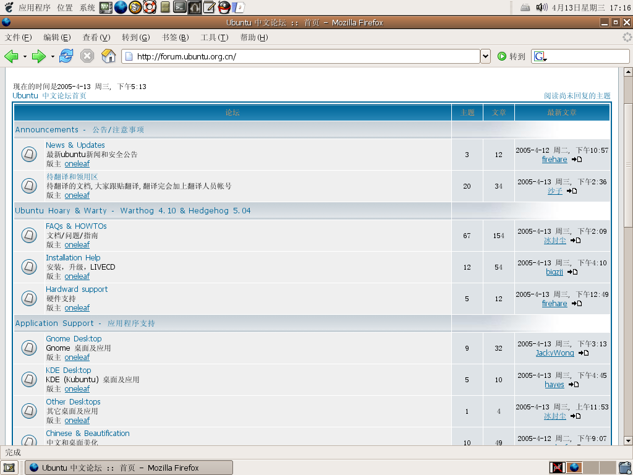
Task: Click the vertical scrollbar down arrow
Action: point(628,440)
